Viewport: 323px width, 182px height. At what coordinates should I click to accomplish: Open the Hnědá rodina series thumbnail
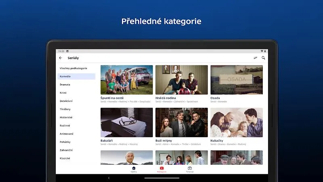[182, 80]
